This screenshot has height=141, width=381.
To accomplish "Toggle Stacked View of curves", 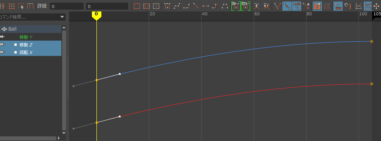I will (368, 6).
